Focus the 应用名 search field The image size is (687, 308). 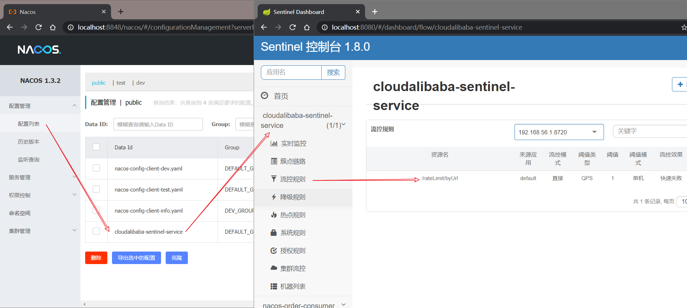coord(291,73)
